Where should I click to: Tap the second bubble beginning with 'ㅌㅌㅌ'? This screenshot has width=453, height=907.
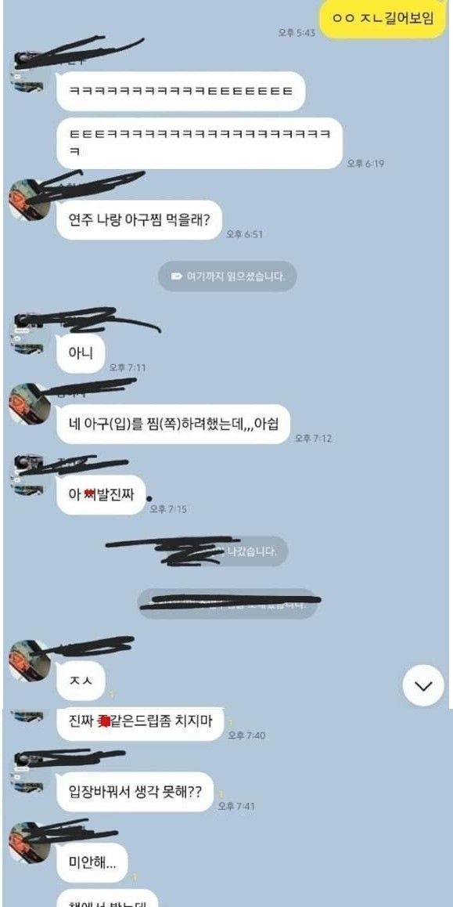pyautogui.click(x=200, y=143)
